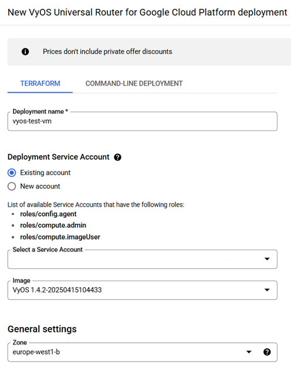Click the VyOS 1.4.2-20250415104433 image value

[x=57, y=290]
